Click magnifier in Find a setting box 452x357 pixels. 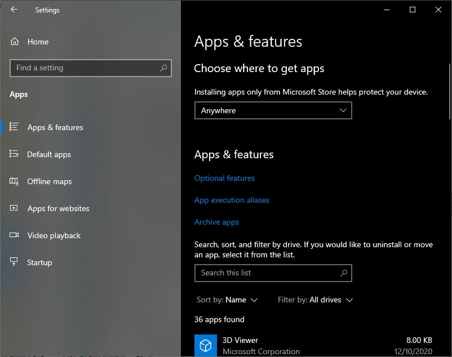click(x=163, y=68)
